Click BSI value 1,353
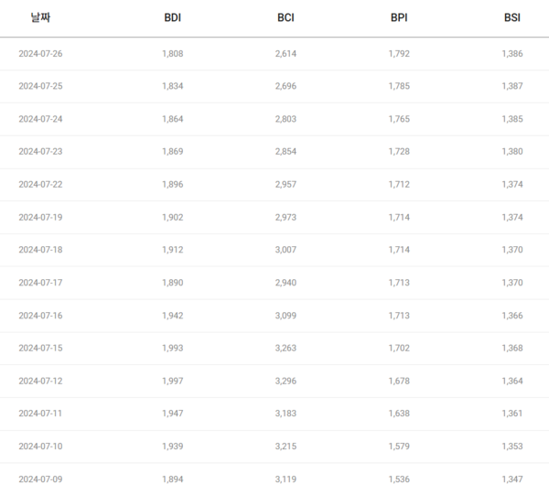 click(x=512, y=447)
